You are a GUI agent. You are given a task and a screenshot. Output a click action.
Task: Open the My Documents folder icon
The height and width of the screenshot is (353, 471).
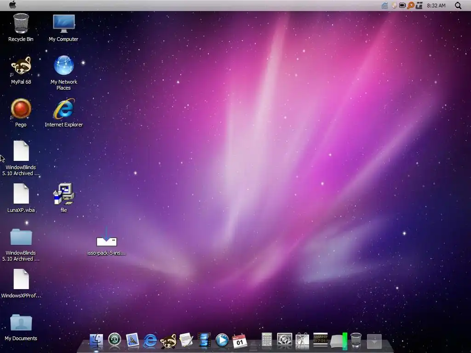pyautogui.click(x=21, y=327)
